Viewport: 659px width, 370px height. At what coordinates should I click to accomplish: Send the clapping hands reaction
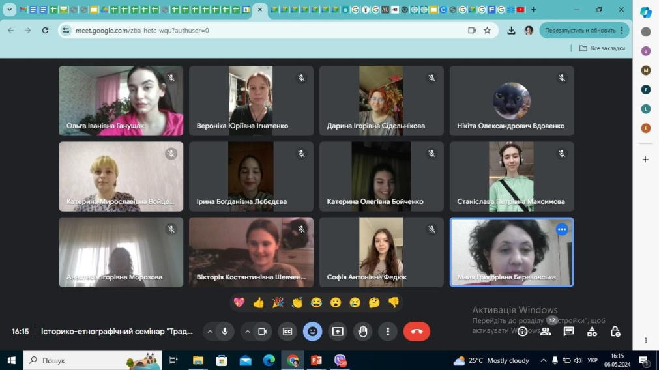[x=297, y=302]
